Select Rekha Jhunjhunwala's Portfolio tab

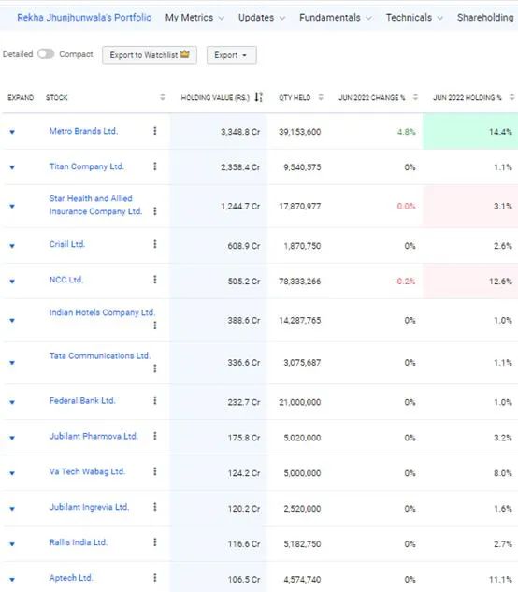coord(84,18)
